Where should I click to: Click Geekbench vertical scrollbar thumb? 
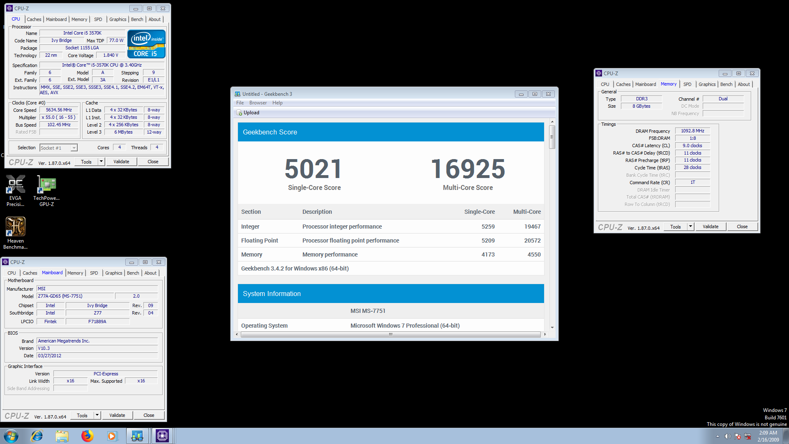point(552,137)
